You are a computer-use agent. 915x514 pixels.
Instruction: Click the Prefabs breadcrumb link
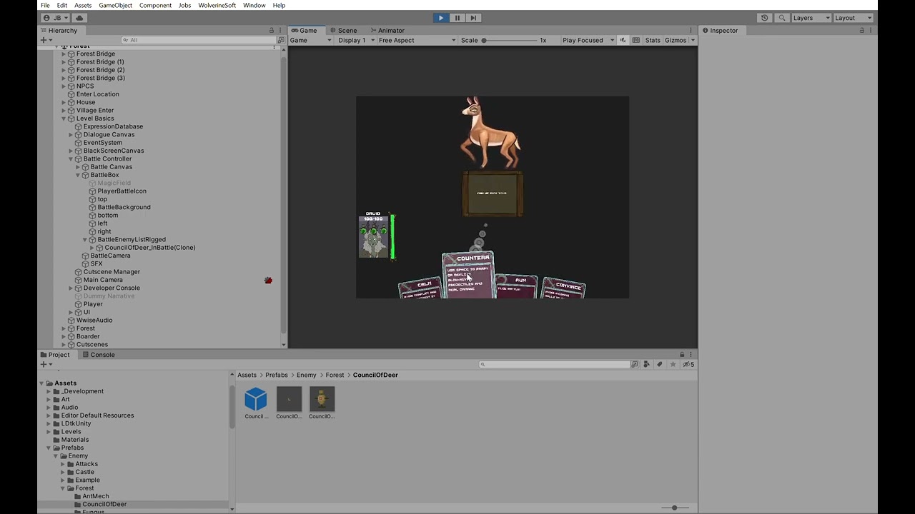tap(276, 375)
